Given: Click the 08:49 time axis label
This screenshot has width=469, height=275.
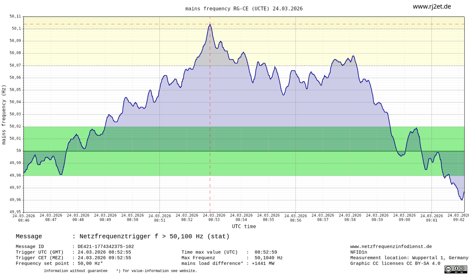Looking at the screenshot, I should [x=105, y=217].
